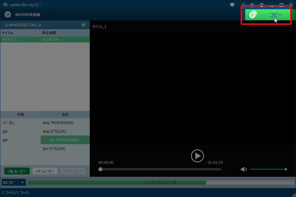The width and height of the screenshot is (296, 197).
Task: Choose the eng DTS(2ch) audio track
Action: (x=55, y=131)
